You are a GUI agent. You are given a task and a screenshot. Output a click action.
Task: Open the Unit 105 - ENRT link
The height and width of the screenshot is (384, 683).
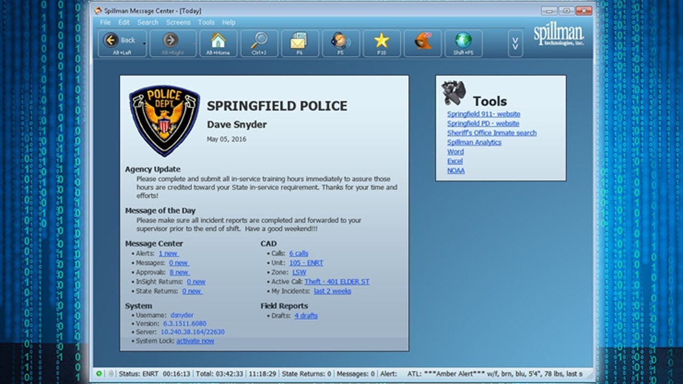coord(306,263)
